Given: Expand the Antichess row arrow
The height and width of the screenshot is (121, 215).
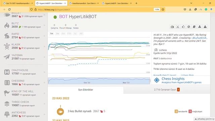Looking at the screenshot, I should [x=45, y=114].
